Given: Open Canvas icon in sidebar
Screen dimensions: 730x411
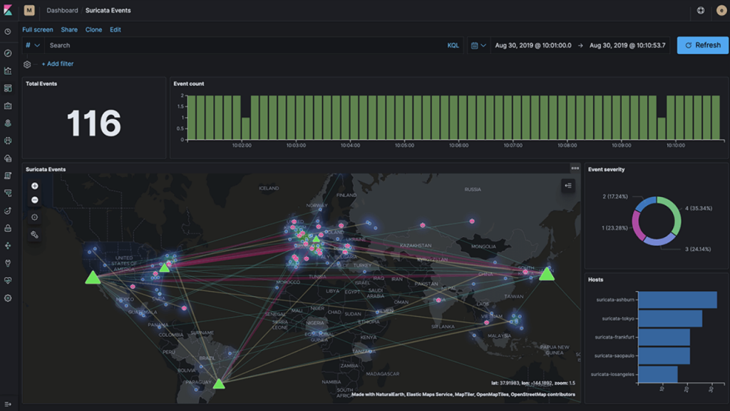Looking at the screenshot, I should tap(8, 106).
